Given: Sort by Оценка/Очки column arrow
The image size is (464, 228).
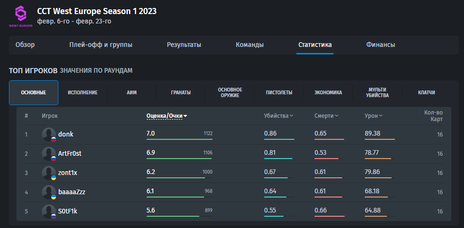Looking at the screenshot, I should point(185,116).
